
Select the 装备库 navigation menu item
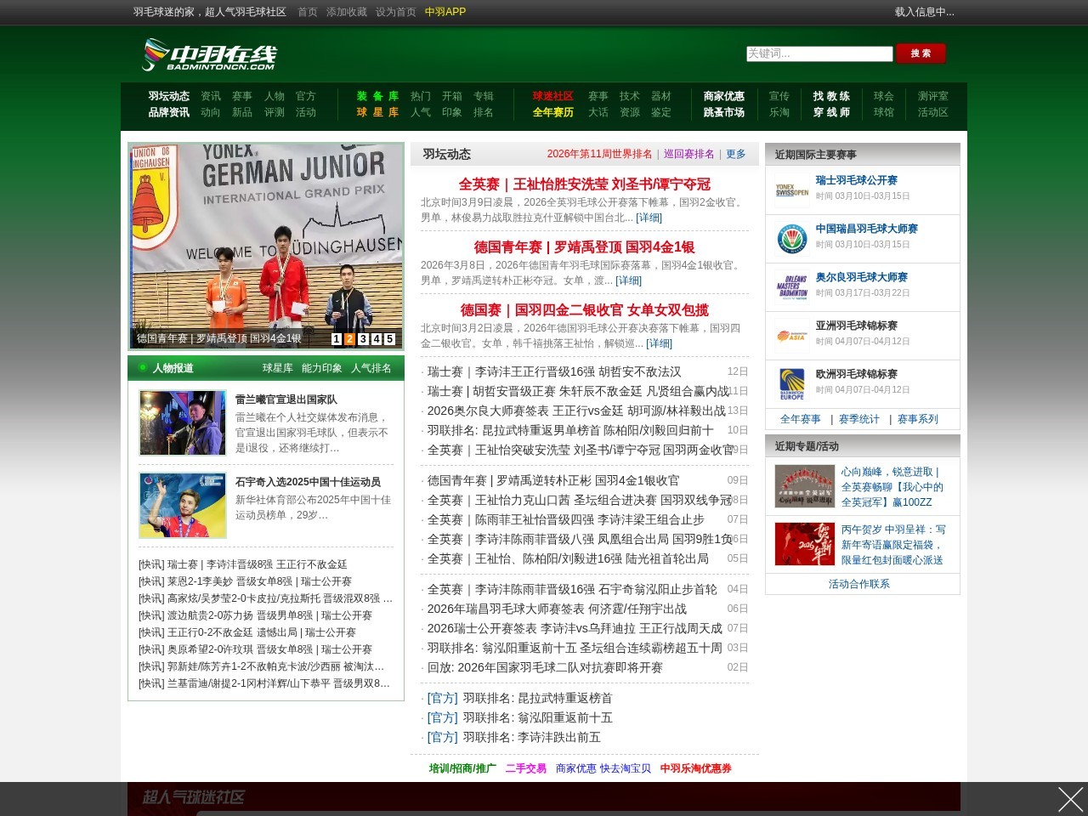tap(377, 96)
